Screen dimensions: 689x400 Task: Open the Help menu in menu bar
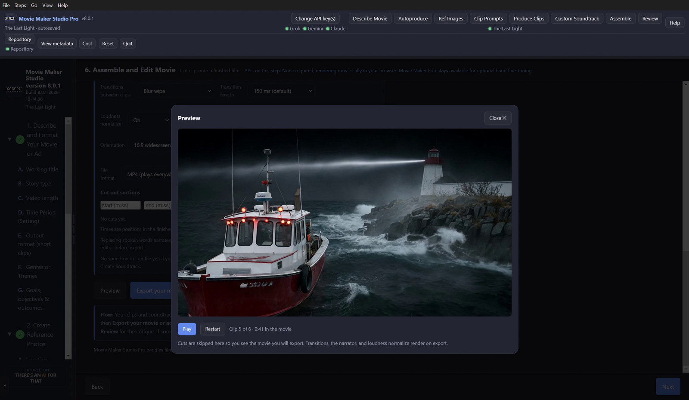(x=63, y=5)
